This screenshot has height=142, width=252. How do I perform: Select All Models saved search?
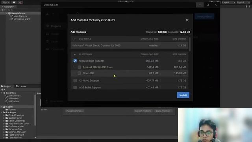coord(13,98)
